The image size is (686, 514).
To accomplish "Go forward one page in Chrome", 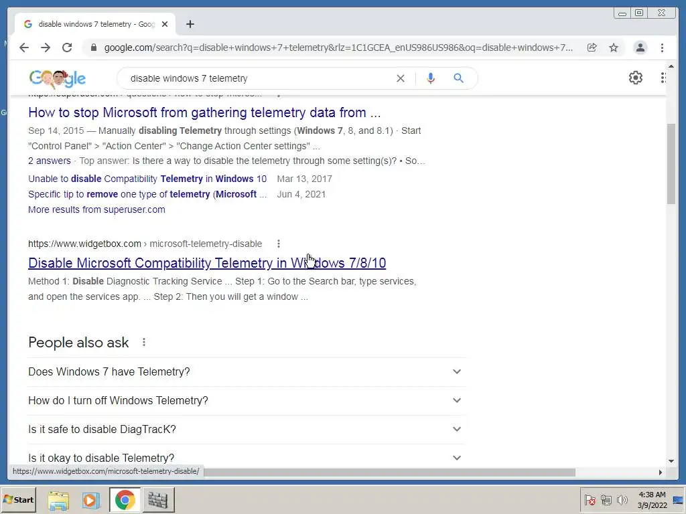I will coord(46,48).
